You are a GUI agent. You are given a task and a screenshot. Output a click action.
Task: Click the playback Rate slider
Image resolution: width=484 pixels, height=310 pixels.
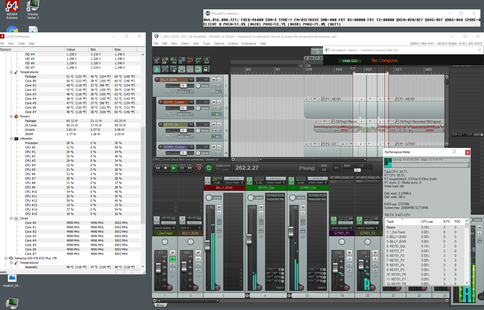click(357, 170)
